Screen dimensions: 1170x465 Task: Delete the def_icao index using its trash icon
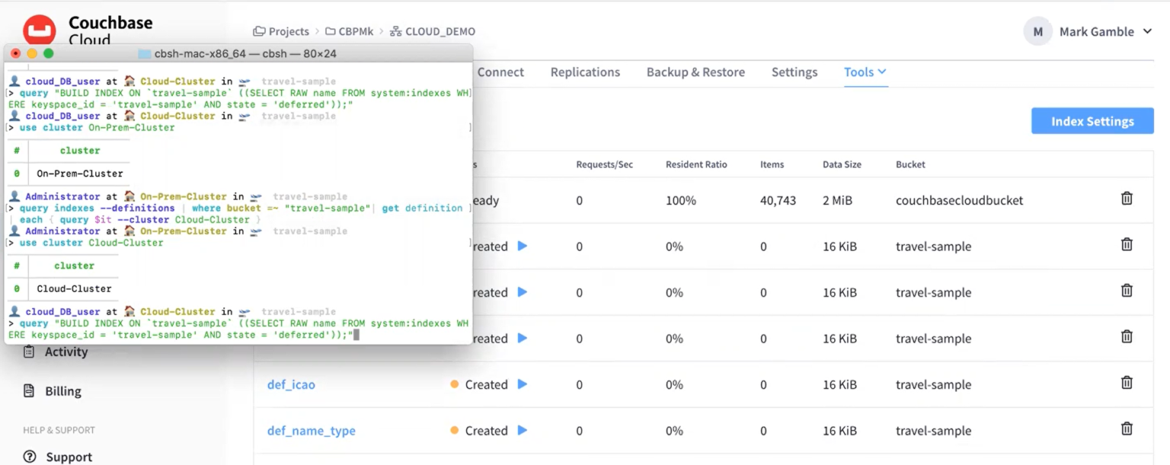1127,382
